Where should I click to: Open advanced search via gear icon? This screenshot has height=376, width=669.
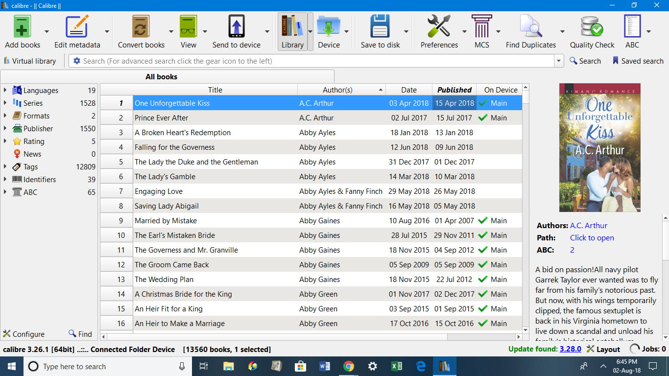click(76, 61)
